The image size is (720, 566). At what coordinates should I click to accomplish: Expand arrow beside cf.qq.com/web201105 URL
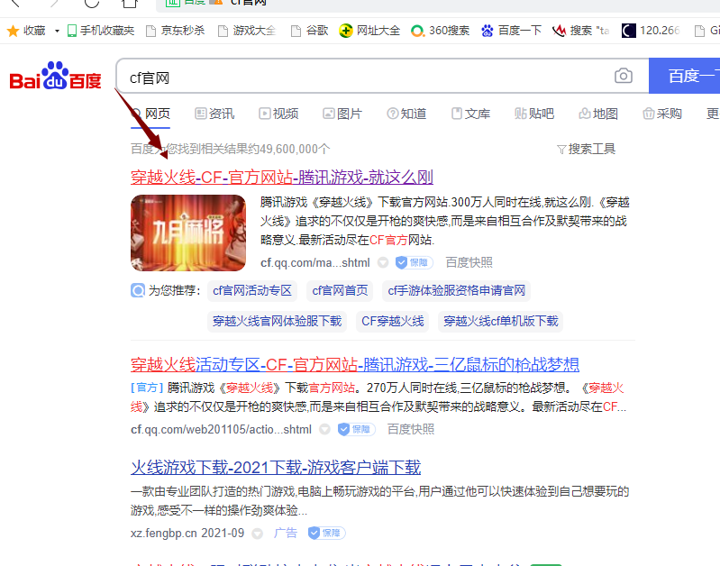pos(324,429)
